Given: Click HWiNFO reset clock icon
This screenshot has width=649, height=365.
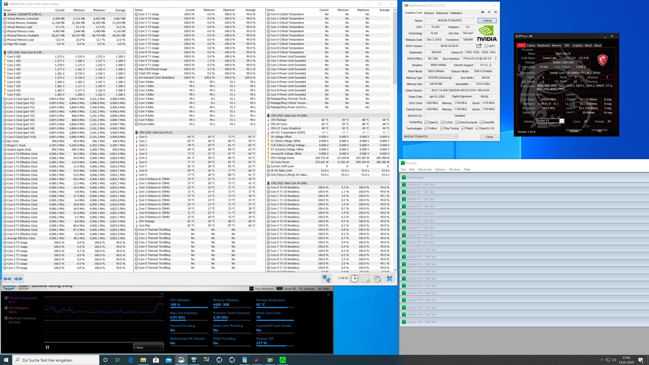Looking at the screenshot, I should [354, 278].
